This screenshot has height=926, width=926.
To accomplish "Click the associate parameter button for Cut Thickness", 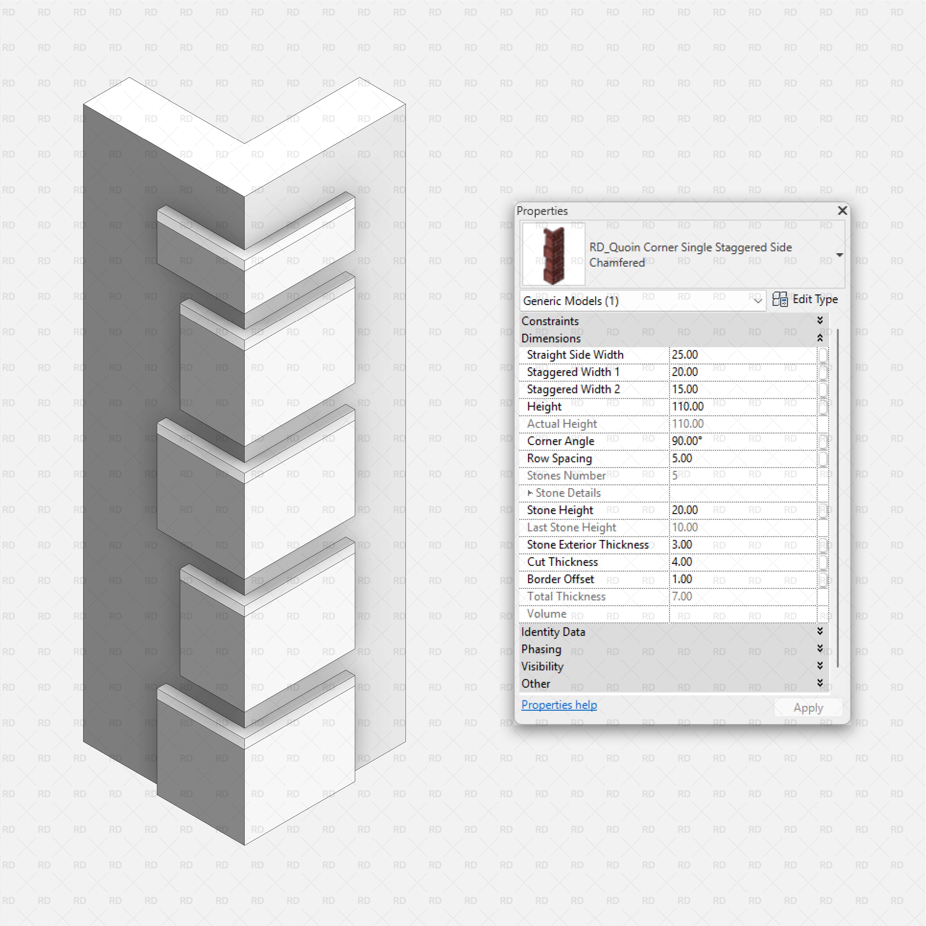I will (824, 562).
